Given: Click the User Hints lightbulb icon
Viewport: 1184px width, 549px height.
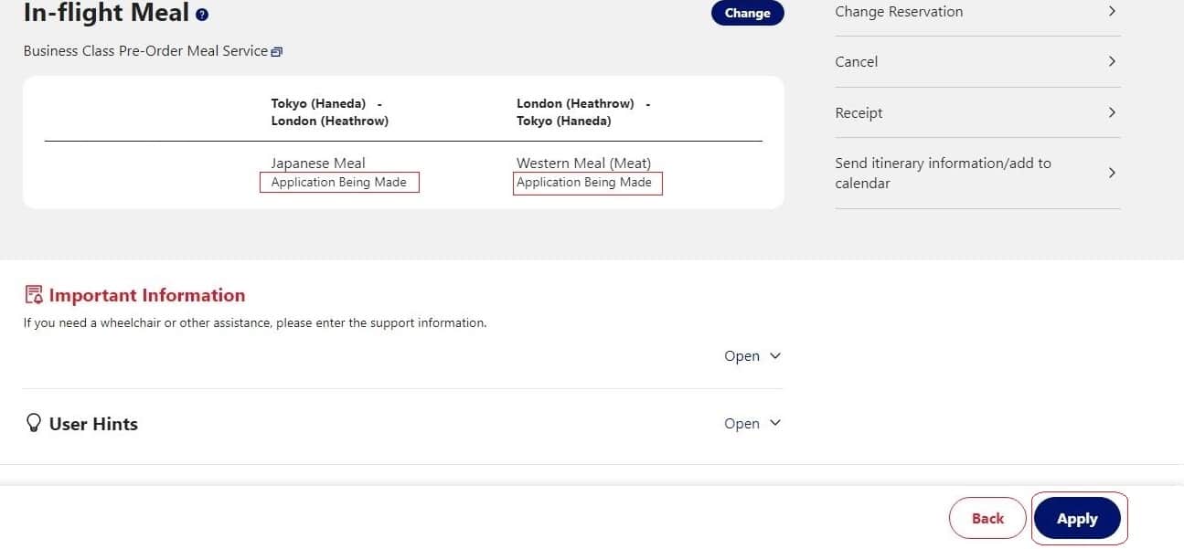Looking at the screenshot, I should point(34,423).
